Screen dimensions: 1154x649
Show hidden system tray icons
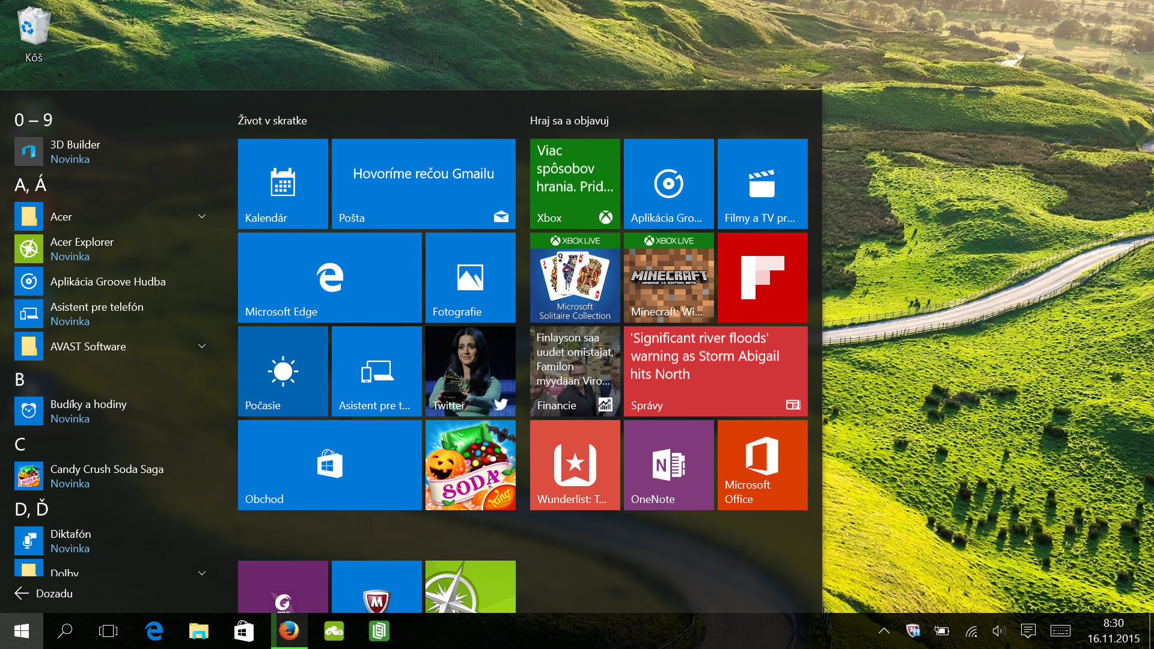coord(884,631)
